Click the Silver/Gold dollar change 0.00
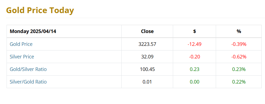265x104 pixels. click(194, 82)
